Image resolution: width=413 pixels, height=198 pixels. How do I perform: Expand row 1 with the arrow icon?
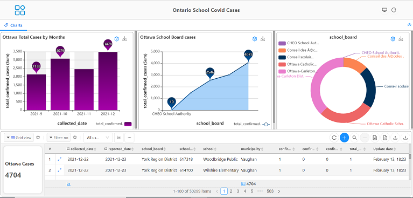pos(59,159)
